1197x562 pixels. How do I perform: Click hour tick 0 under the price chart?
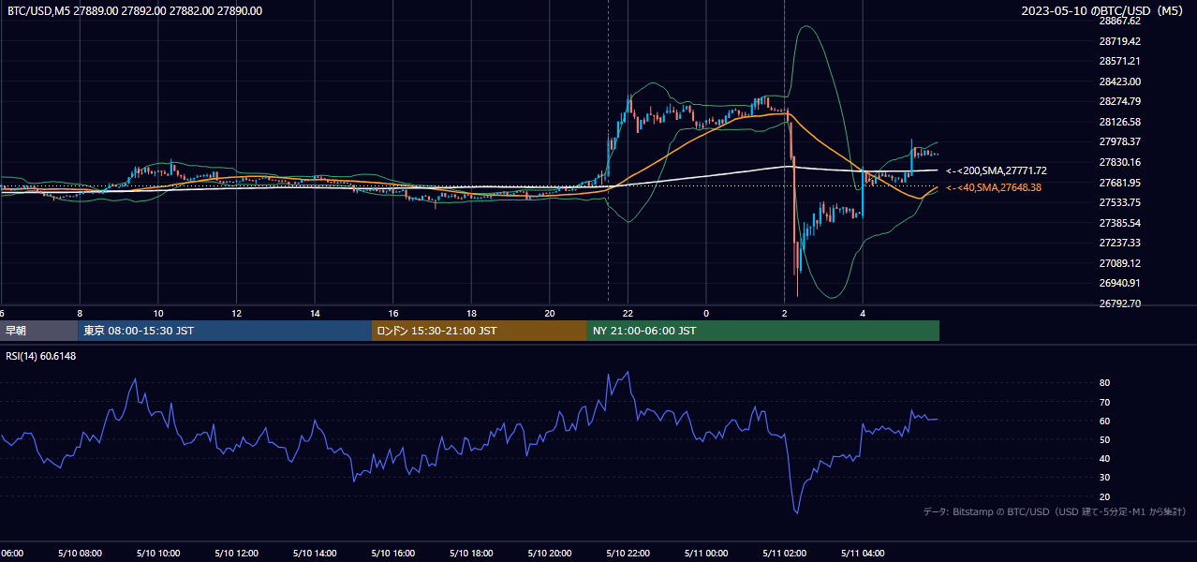click(x=706, y=314)
